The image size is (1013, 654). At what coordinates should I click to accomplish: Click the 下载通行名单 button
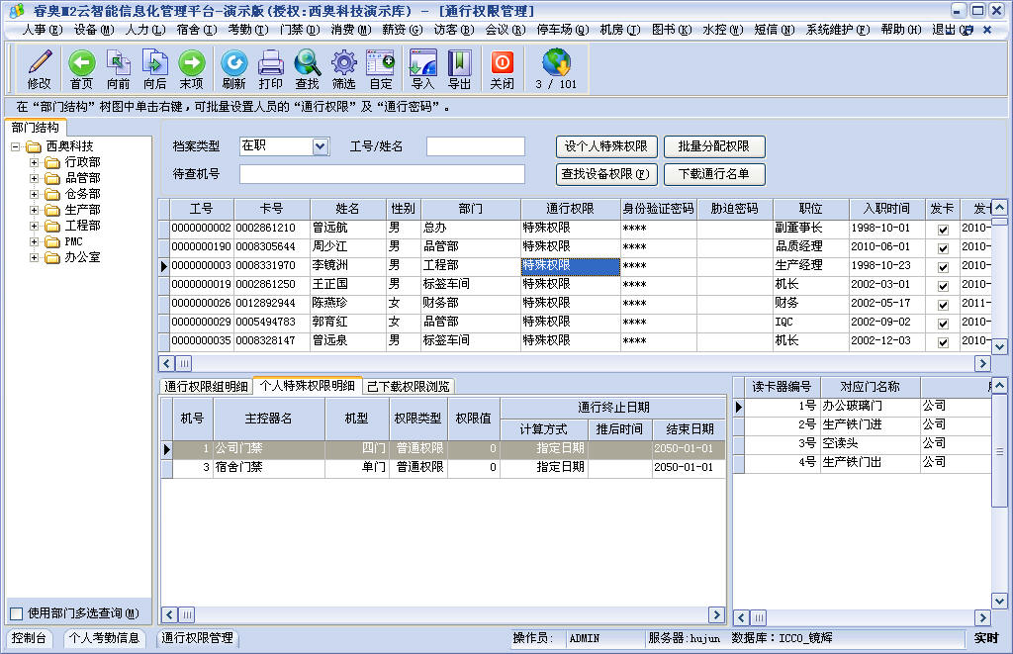[x=714, y=174]
